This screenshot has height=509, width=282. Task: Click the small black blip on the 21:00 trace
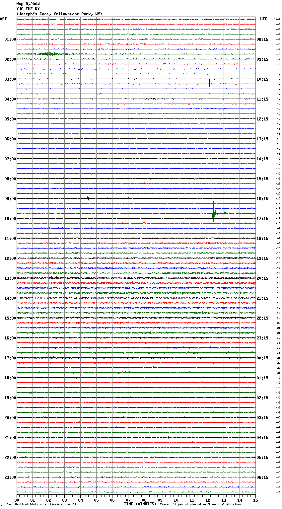pyautogui.click(x=169, y=438)
